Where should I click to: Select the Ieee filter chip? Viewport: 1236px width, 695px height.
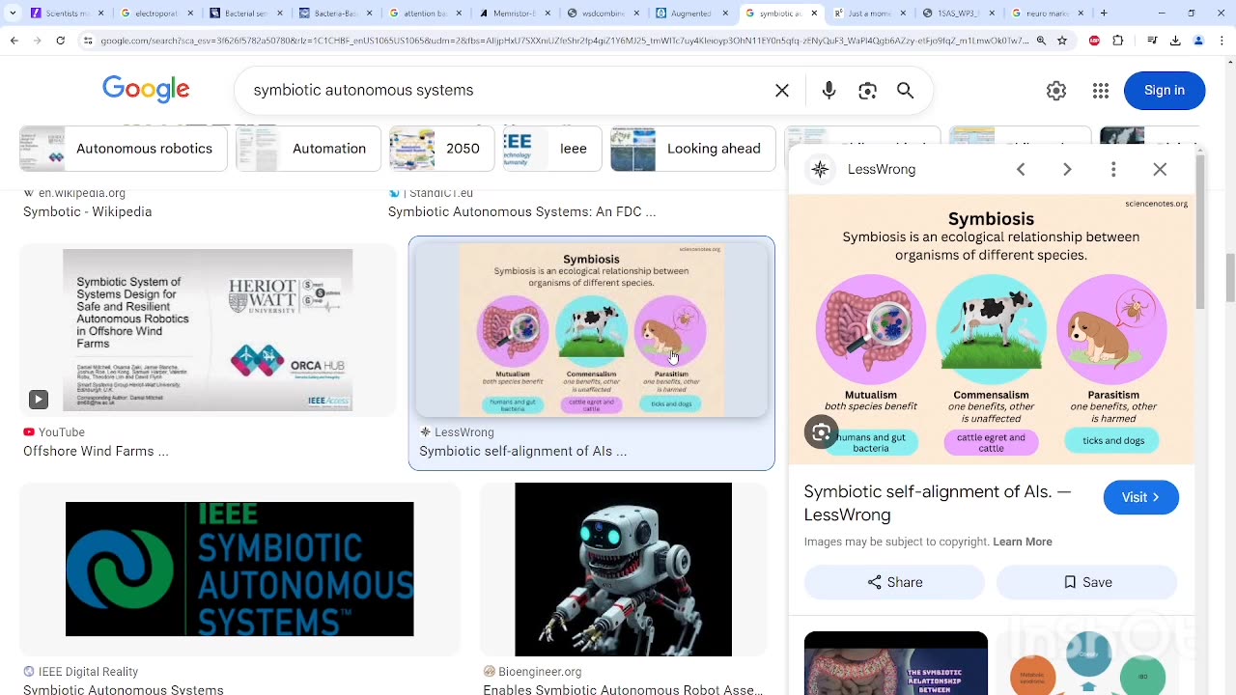pyautogui.click(x=553, y=149)
